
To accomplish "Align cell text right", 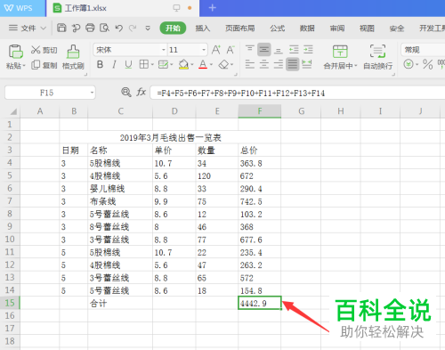I will click(x=279, y=64).
